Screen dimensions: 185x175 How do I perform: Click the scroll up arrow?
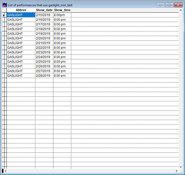(x=181, y=10)
